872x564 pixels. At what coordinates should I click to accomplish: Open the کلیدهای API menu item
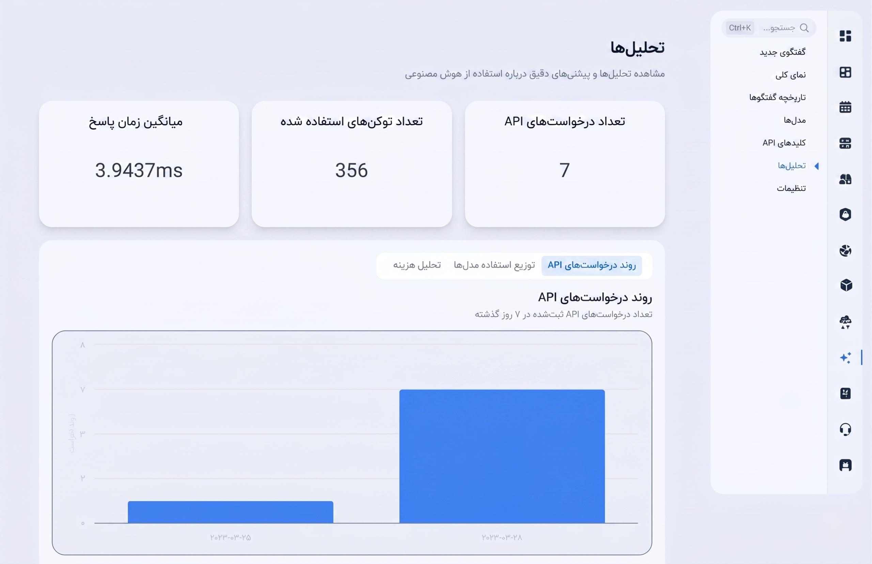point(784,143)
